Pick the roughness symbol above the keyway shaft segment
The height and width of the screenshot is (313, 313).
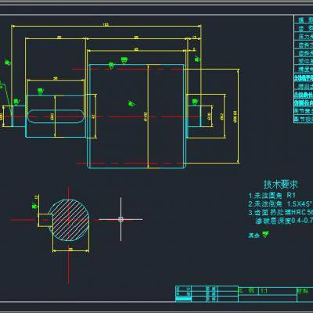41,92
